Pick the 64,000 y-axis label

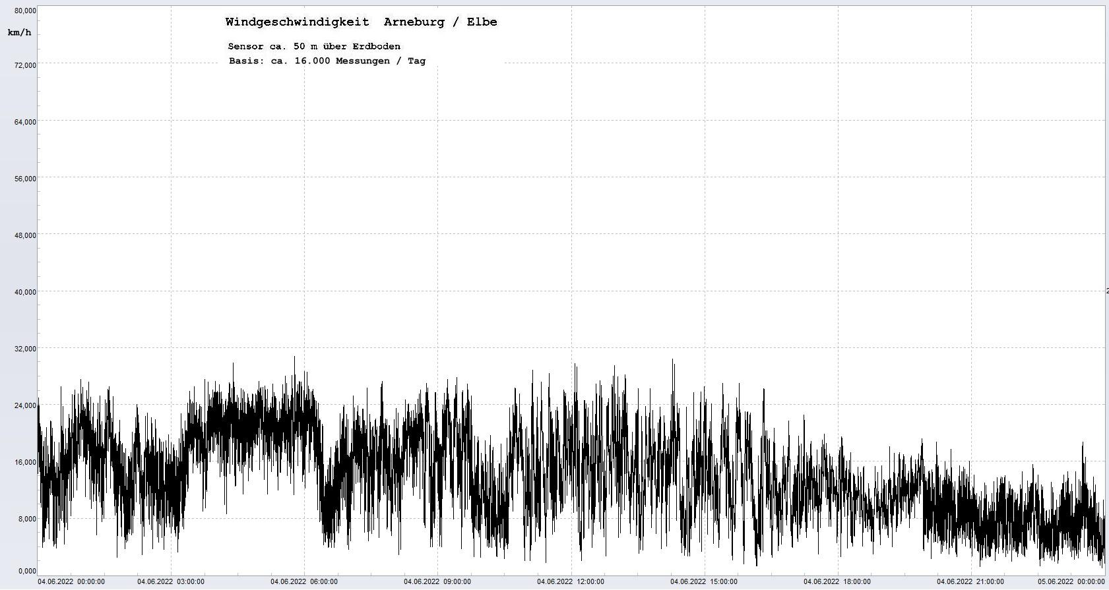(x=25, y=121)
